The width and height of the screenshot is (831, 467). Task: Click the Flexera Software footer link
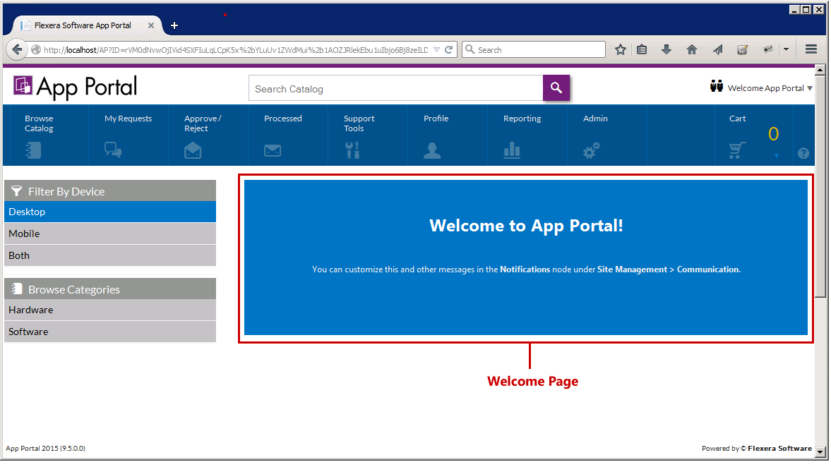[x=779, y=448]
